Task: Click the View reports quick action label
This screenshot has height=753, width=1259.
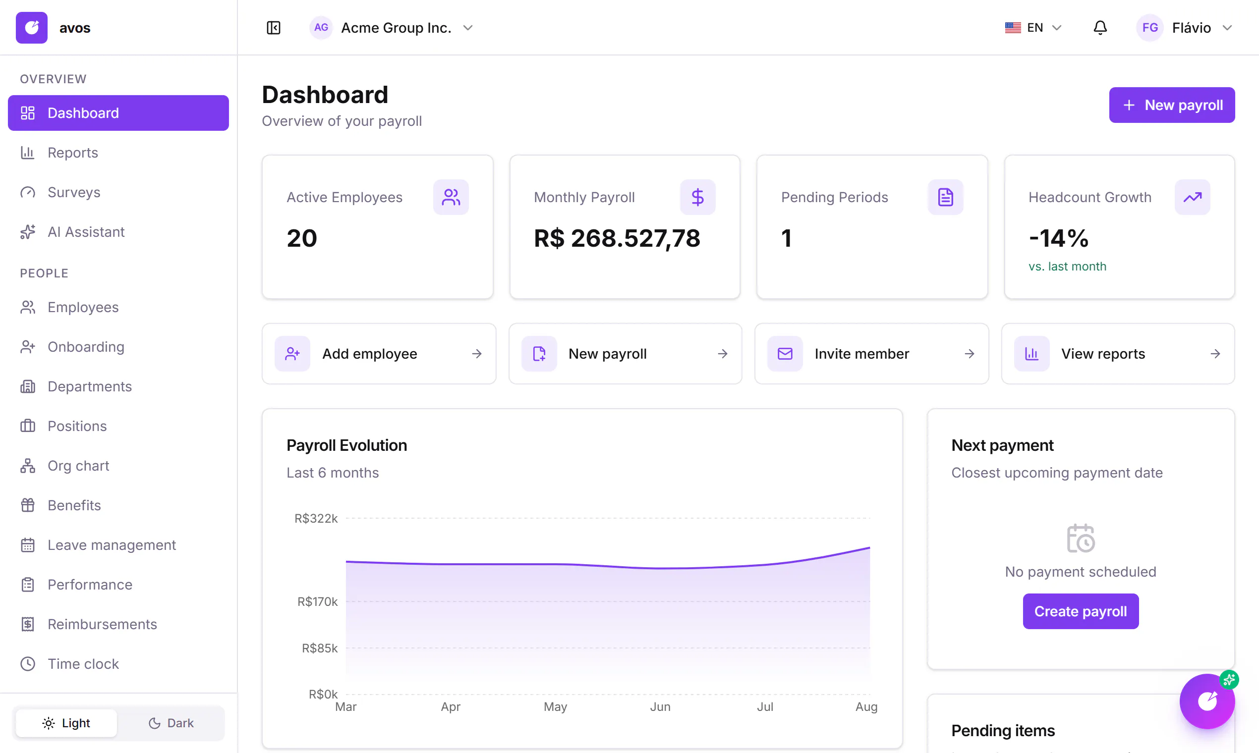Action: tap(1103, 354)
